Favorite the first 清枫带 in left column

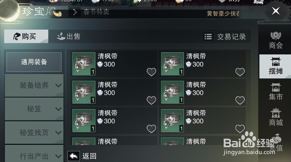tap(151, 72)
